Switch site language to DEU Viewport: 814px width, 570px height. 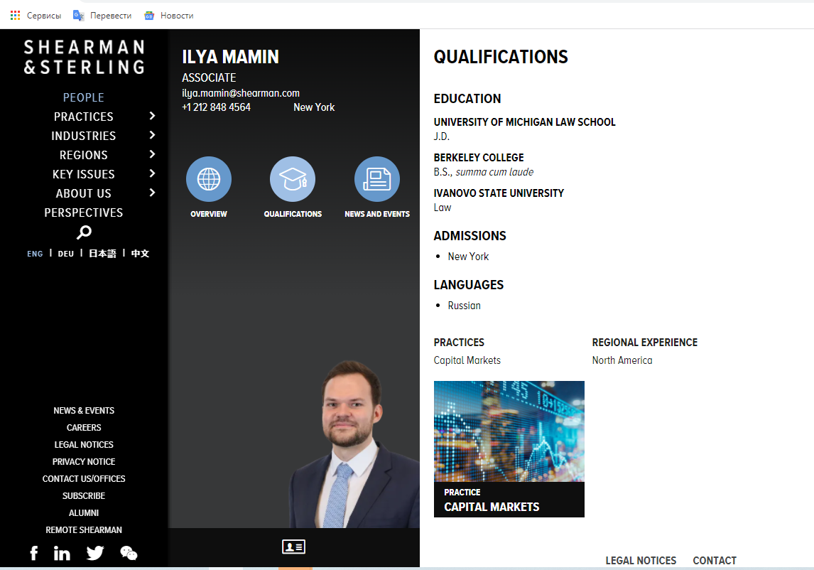[x=65, y=254]
